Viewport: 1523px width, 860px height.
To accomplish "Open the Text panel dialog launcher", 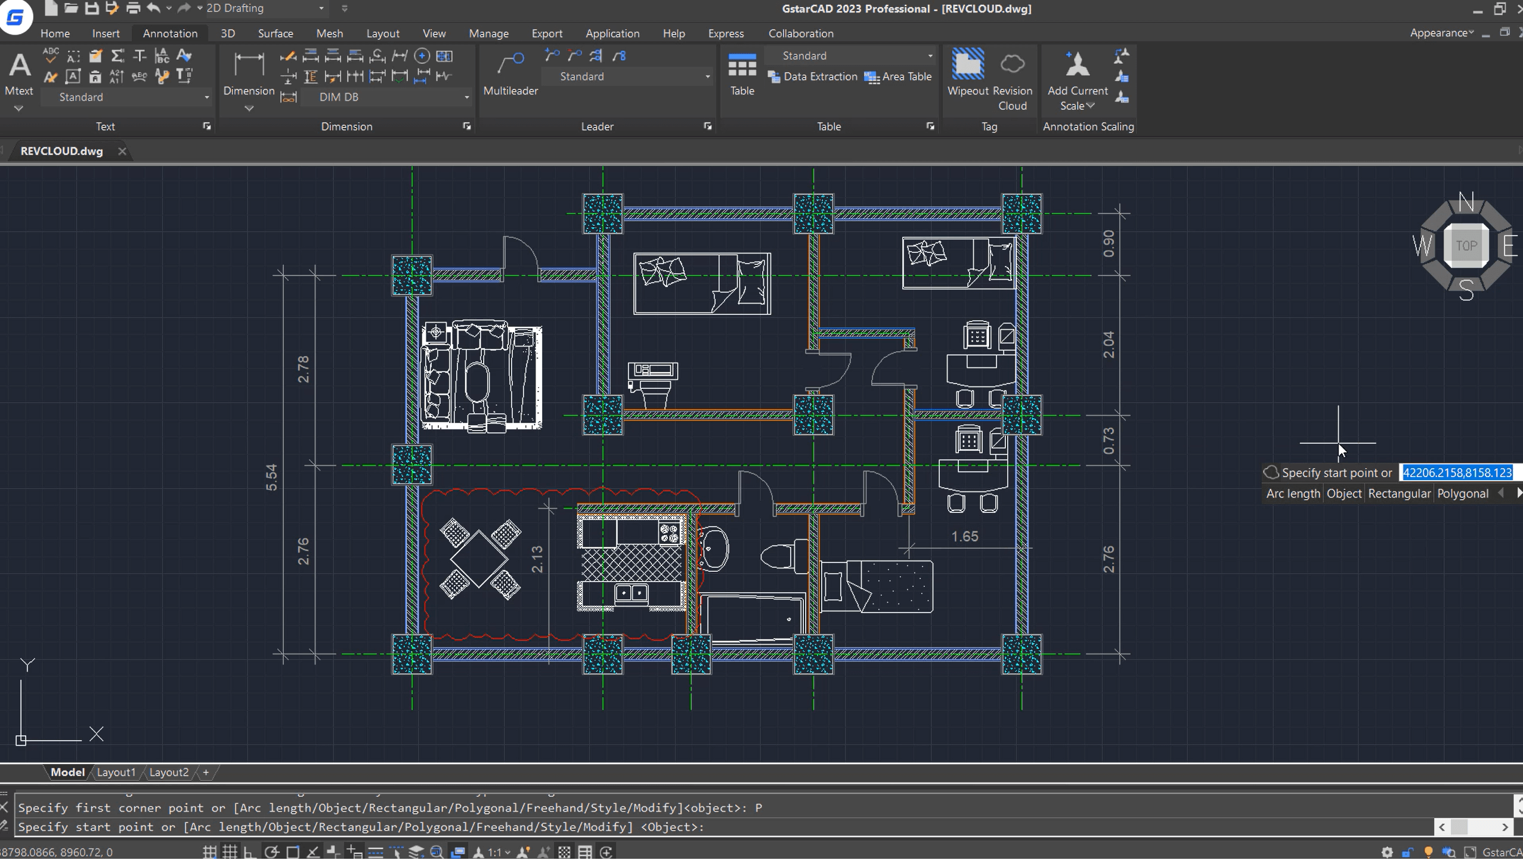I will coord(206,126).
